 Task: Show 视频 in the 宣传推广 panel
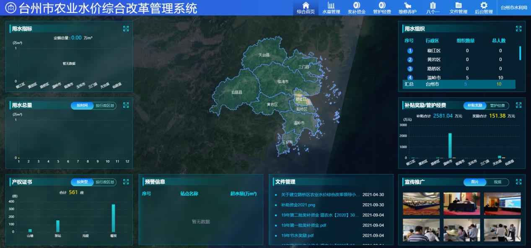(497, 182)
